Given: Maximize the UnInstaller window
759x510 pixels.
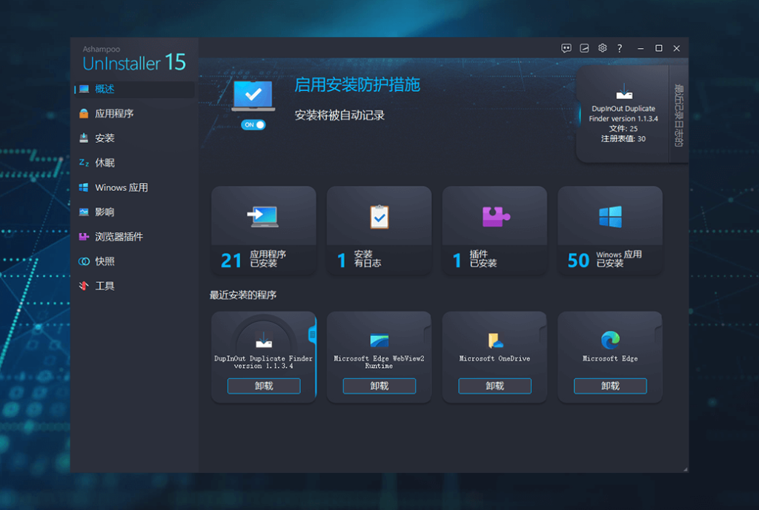Looking at the screenshot, I should tap(659, 48).
